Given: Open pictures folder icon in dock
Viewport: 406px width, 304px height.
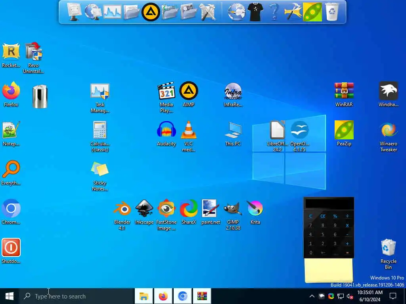Looking at the screenshot, I should click(189, 12).
